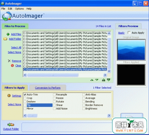Check the Average filter checkbox
Viewport: 149px width, 135px height.
coord(84,98)
